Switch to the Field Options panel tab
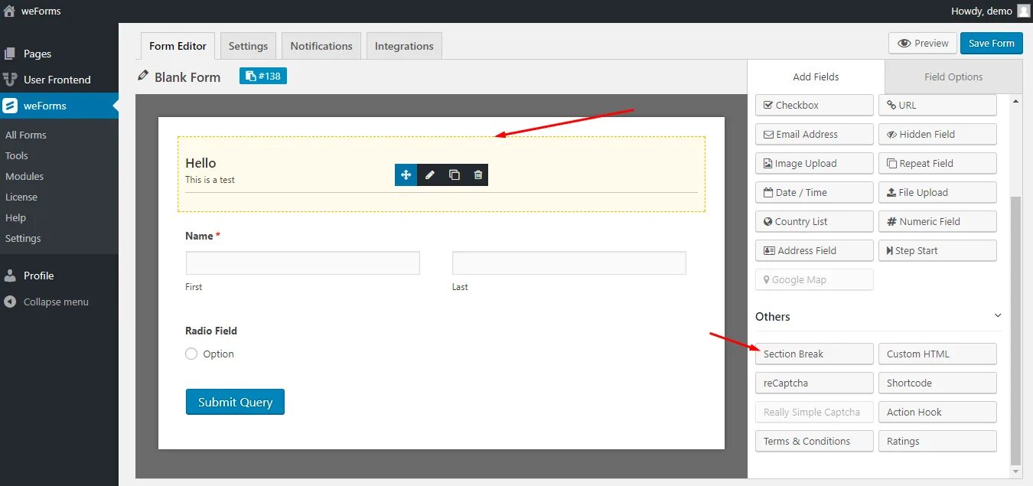The image size is (1033, 486). pyautogui.click(x=953, y=77)
